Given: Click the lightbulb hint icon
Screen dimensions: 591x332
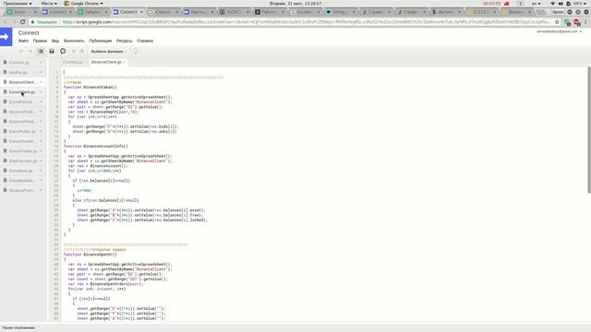Looking at the screenshot, I should point(136,52).
